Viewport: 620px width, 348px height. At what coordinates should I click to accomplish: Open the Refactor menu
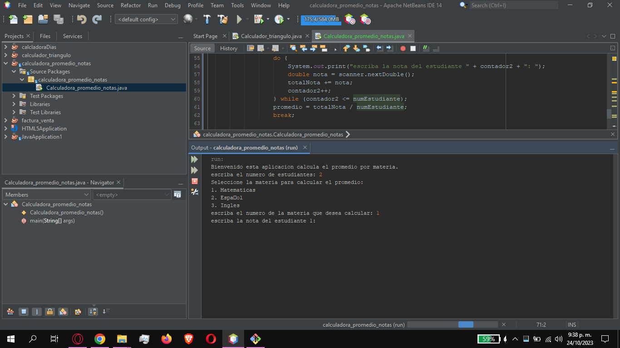[130, 5]
